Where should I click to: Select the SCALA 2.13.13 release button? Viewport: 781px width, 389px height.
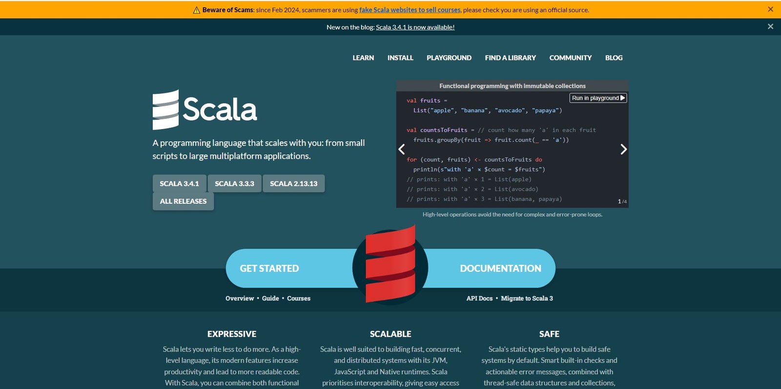tap(293, 184)
